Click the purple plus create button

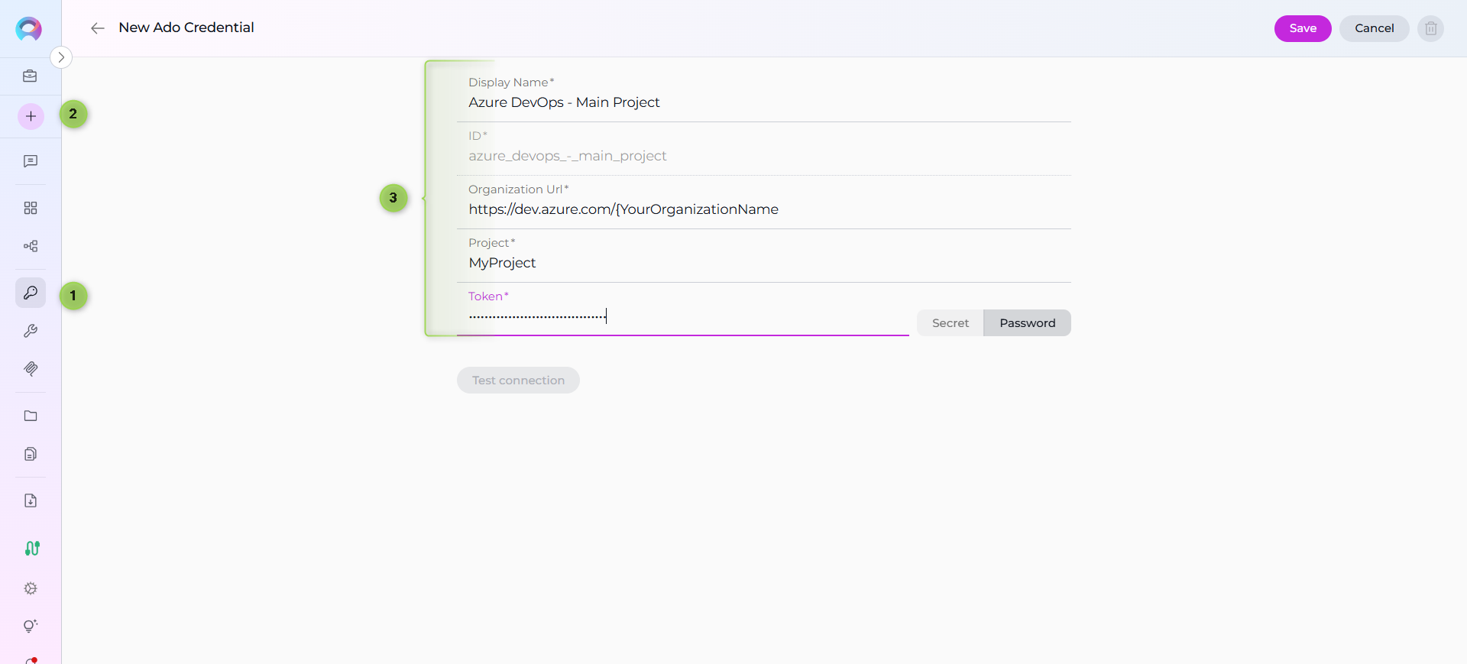31,116
